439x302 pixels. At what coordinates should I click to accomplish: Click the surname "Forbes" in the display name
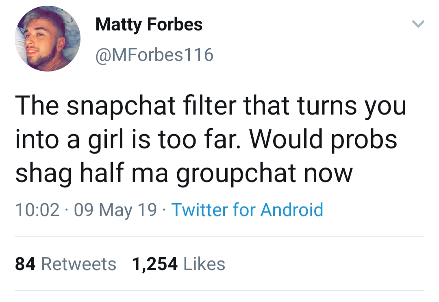click(174, 24)
